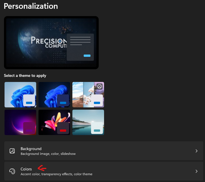Click the red accent swatch on flower theme
205x182 pixels.
[63, 130]
